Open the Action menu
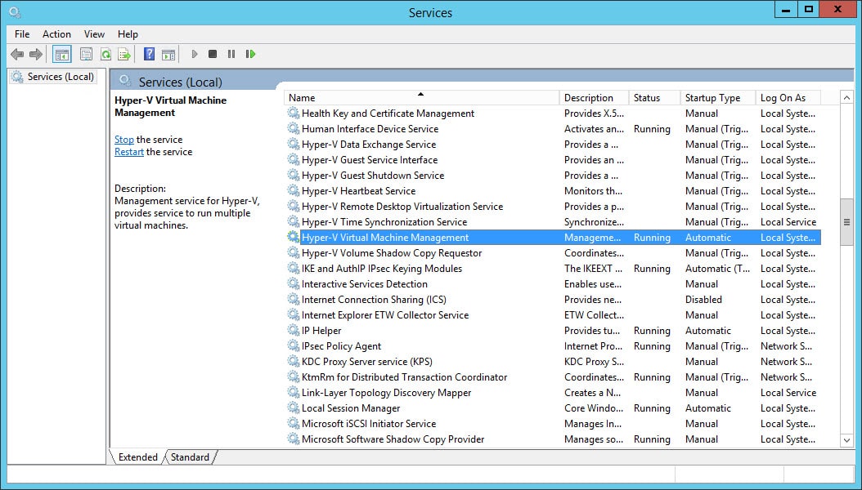Viewport: 862px width, 490px height. pyautogui.click(x=56, y=34)
